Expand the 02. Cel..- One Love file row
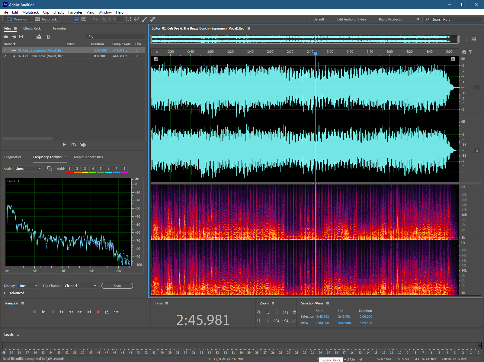 pos(5,56)
